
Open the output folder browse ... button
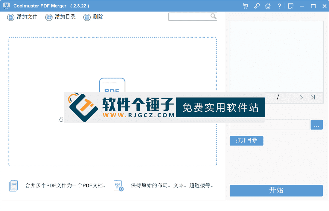click(317, 124)
